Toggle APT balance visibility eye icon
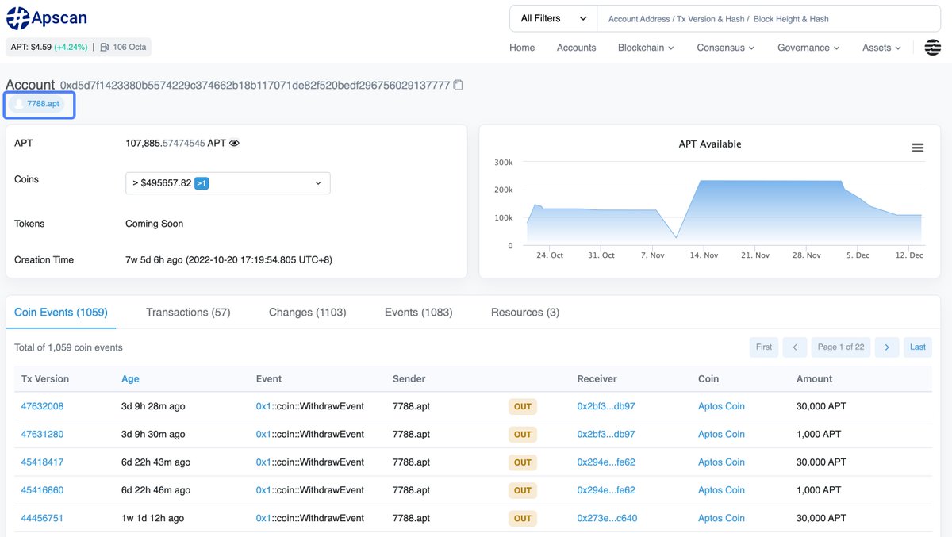Screen dimensions: 952x537 (x=234, y=144)
